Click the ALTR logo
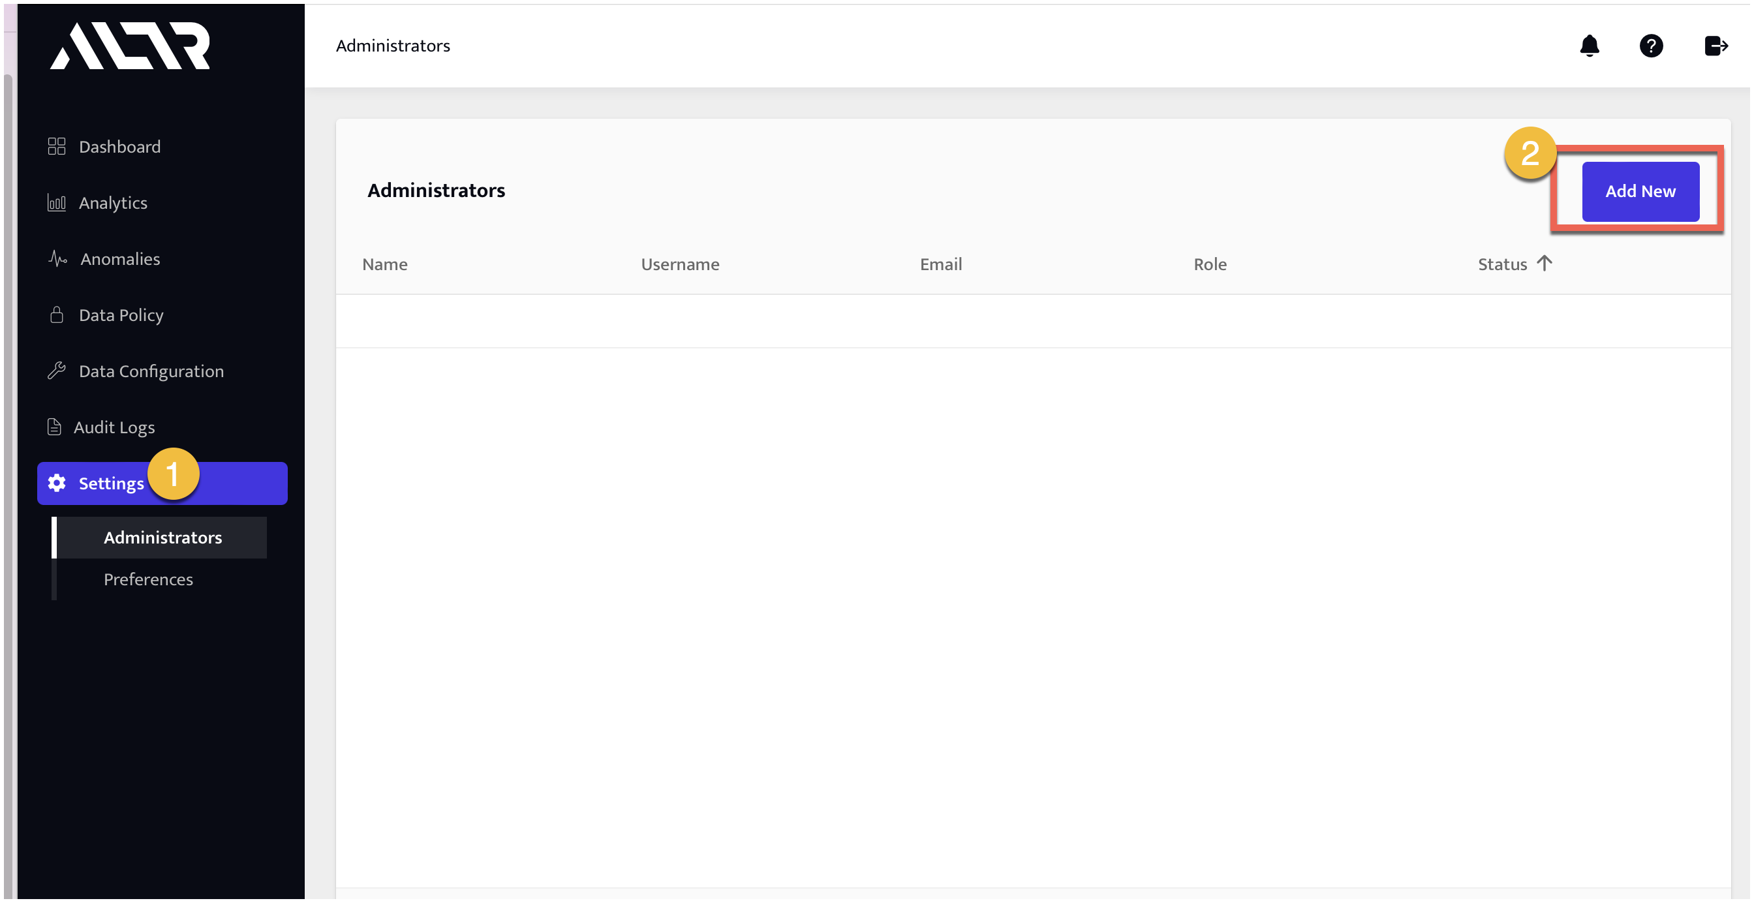This screenshot has width=1754, height=903. [130, 46]
